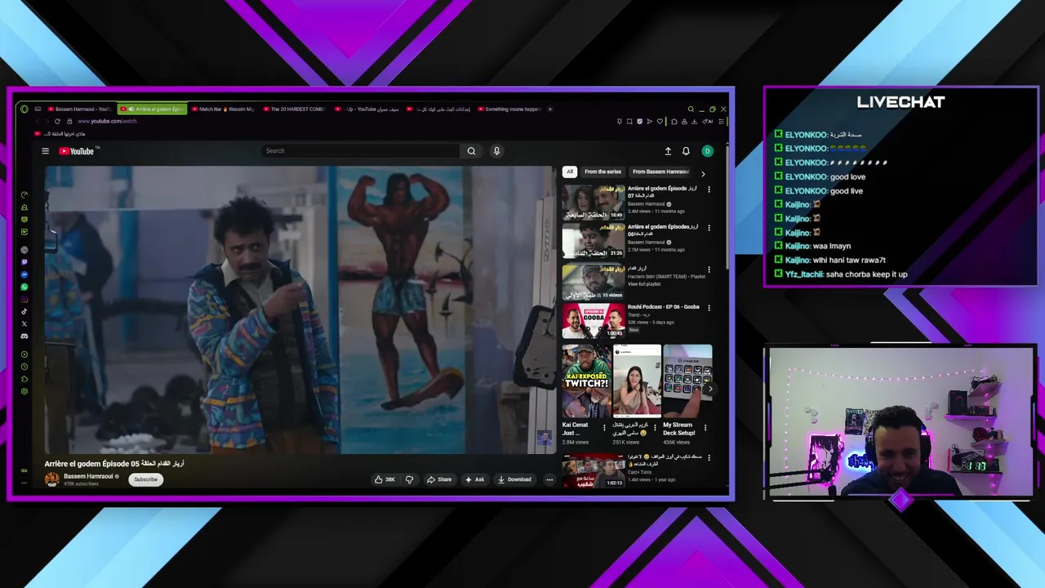Click the Ask button
The height and width of the screenshot is (588, 1045).
pyautogui.click(x=475, y=479)
